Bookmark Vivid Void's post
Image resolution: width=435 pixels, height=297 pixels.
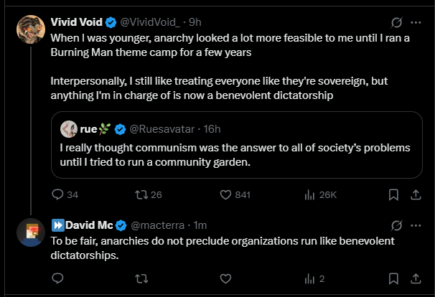[x=393, y=194]
